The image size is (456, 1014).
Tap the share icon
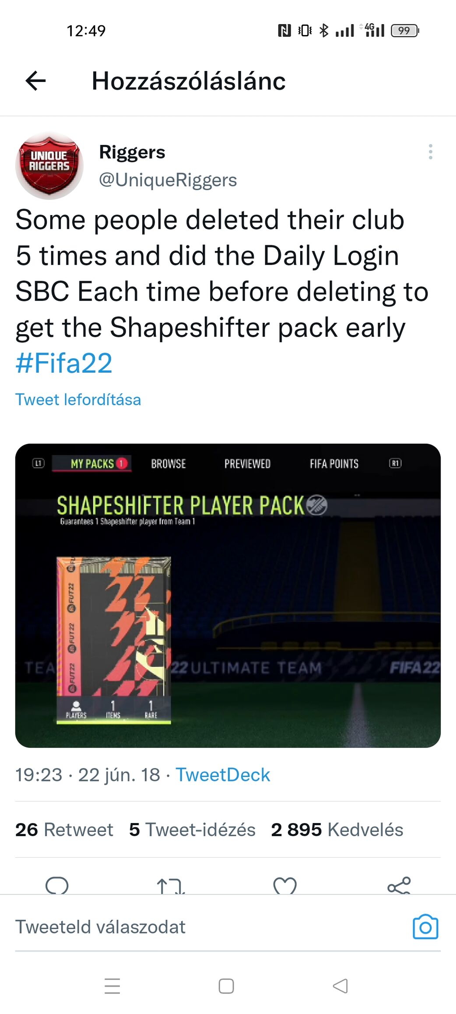(x=399, y=885)
